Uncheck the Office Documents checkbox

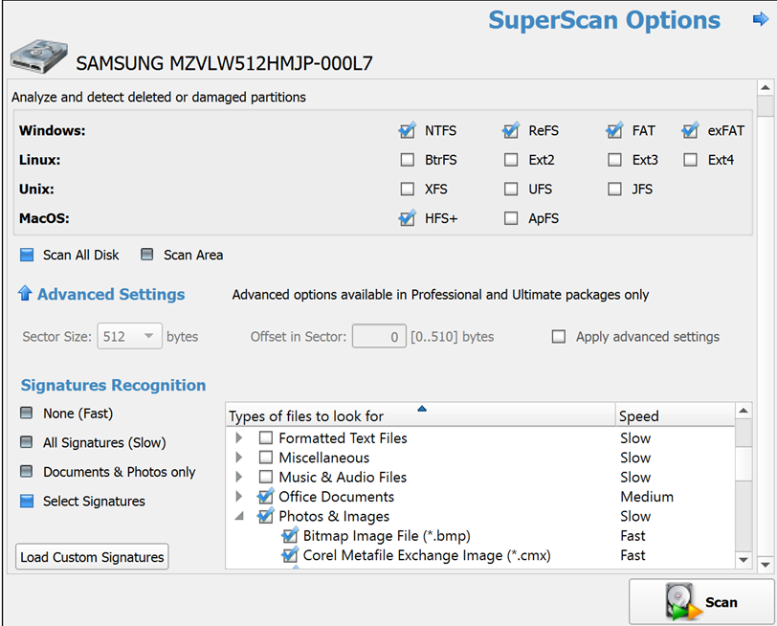[x=266, y=496]
